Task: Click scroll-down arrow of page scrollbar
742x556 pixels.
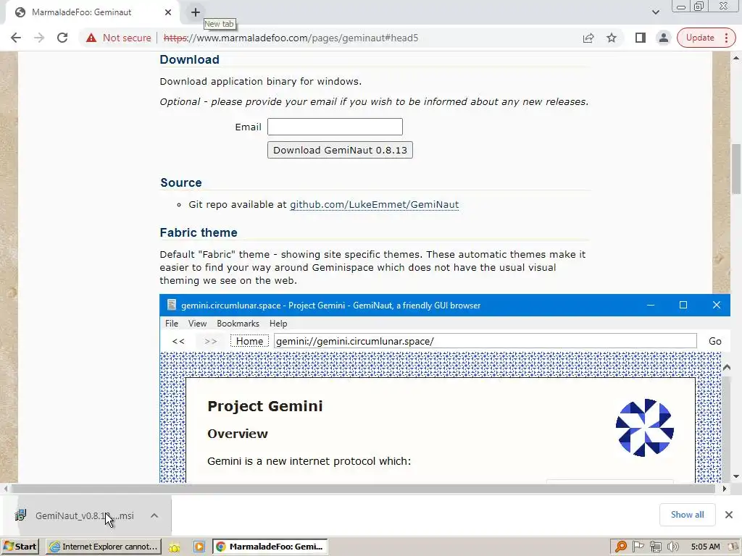Action: click(x=736, y=476)
